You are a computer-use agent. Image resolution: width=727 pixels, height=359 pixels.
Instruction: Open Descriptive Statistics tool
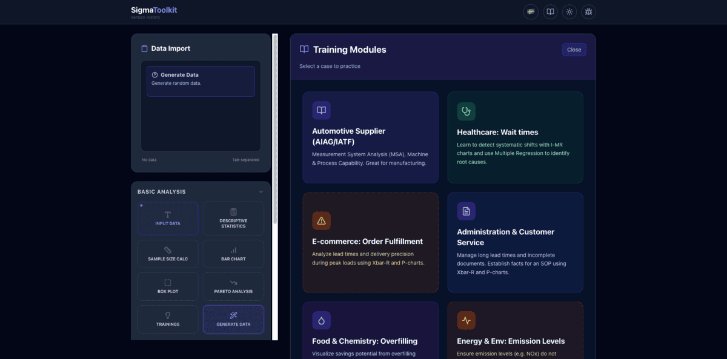[233, 219]
